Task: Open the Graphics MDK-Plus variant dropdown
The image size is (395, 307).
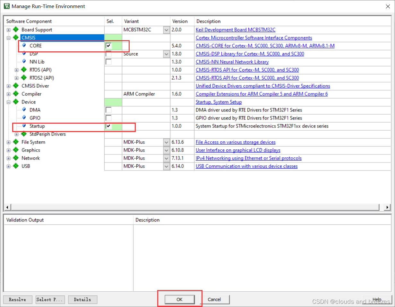Action: 167,150
